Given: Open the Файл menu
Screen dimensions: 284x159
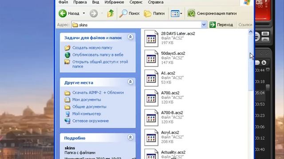Looking at the screenshot, I should point(63,2).
